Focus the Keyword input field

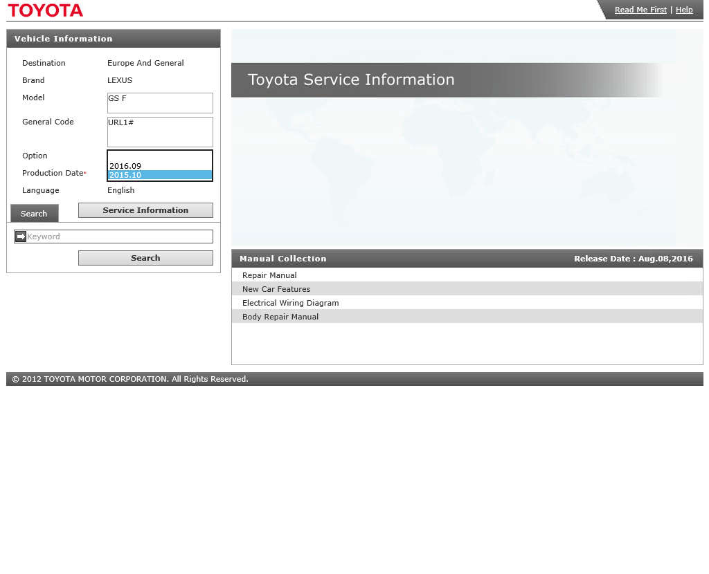pos(119,237)
